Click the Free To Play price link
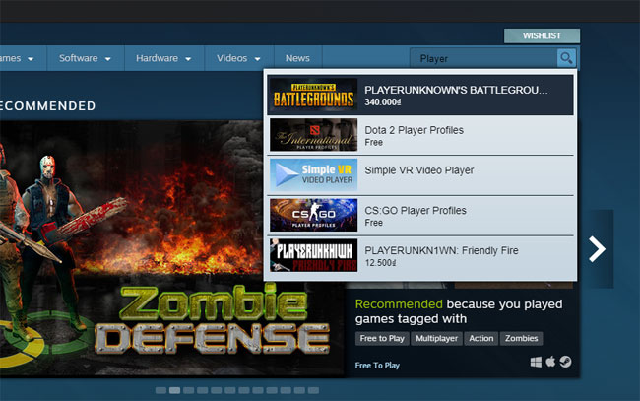The image size is (640, 401). 377,366
